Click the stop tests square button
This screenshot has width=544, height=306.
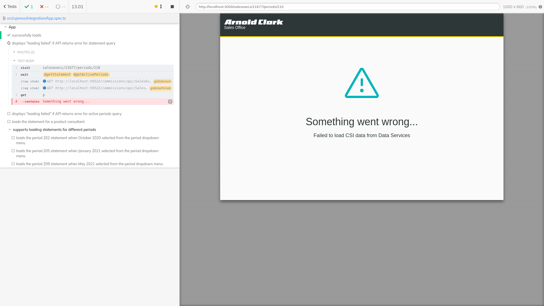[172, 7]
